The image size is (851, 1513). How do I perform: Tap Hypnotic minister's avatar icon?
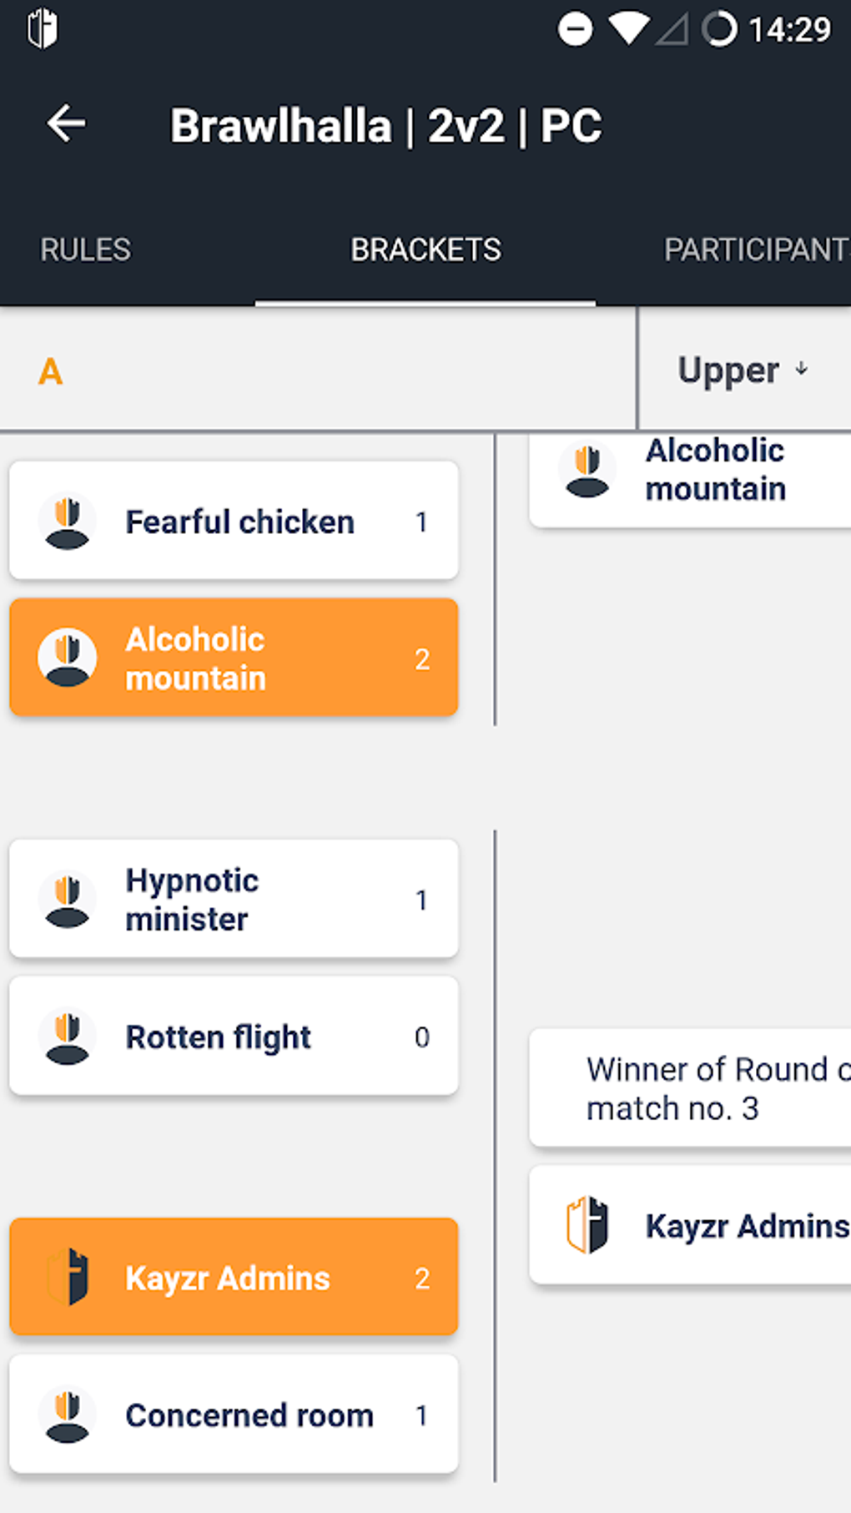pos(67,900)
